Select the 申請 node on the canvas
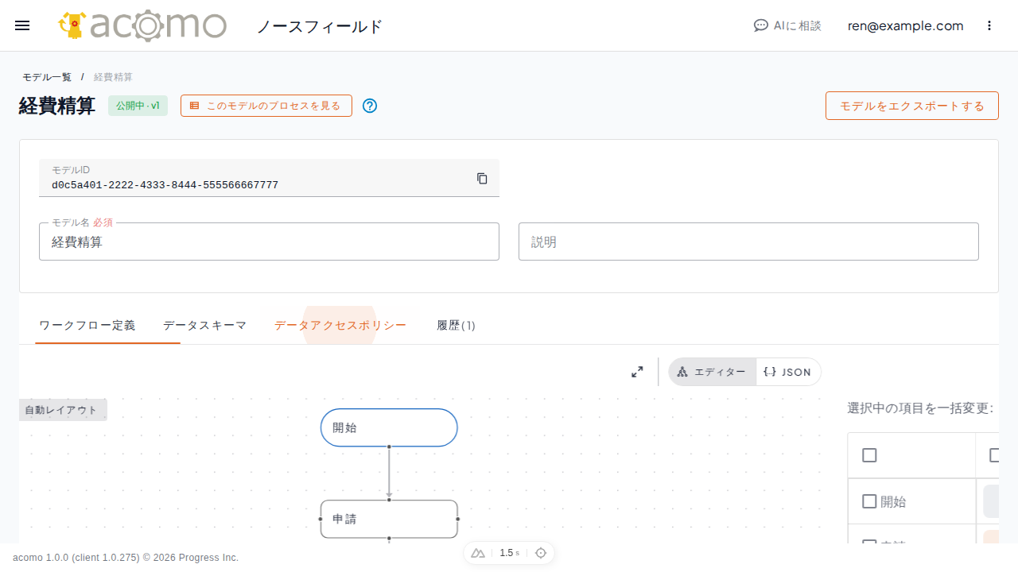1018x572 pixels. [389, 519]
